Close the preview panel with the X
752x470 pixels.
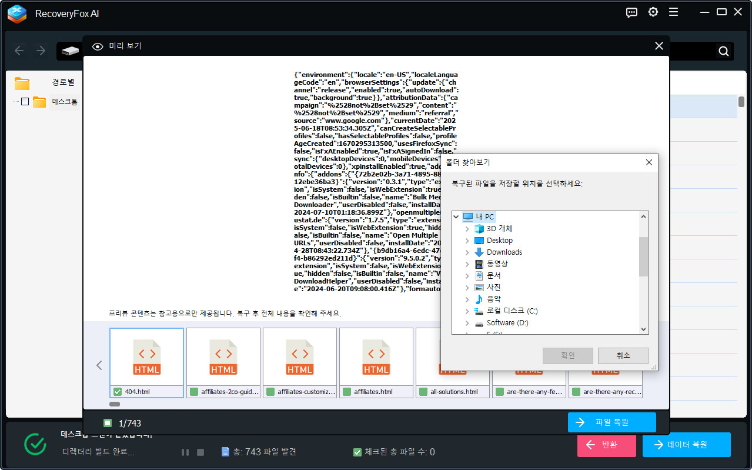[659, 46]
